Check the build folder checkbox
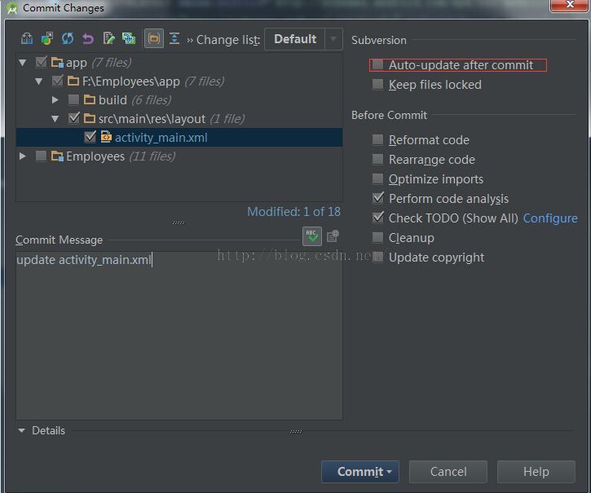 click(73, 99)
